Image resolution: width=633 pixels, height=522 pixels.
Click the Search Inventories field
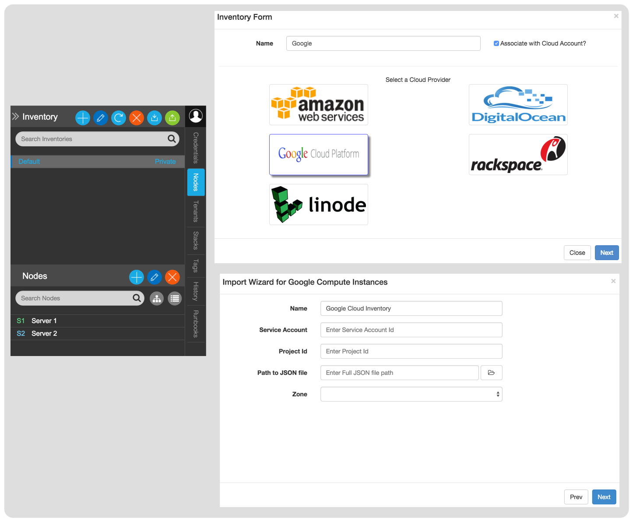(97, 139)
